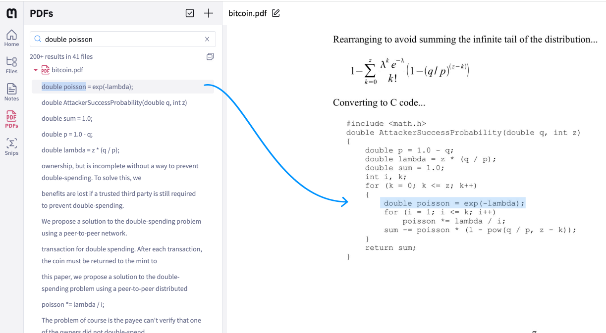Click 'Converting to C code...' text in PDF
Image resolution: width=606 pixels, height=333 pixels.
(379, 103)
